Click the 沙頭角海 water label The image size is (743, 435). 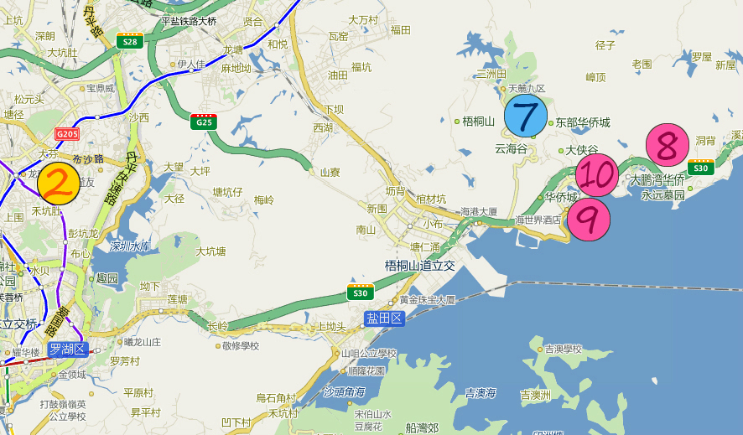coord(345,392)
